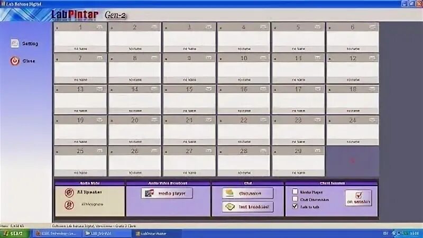Click the small icon on student card 10
The width and height of the screenshot is (423, 238).
[x=263, y=58]
